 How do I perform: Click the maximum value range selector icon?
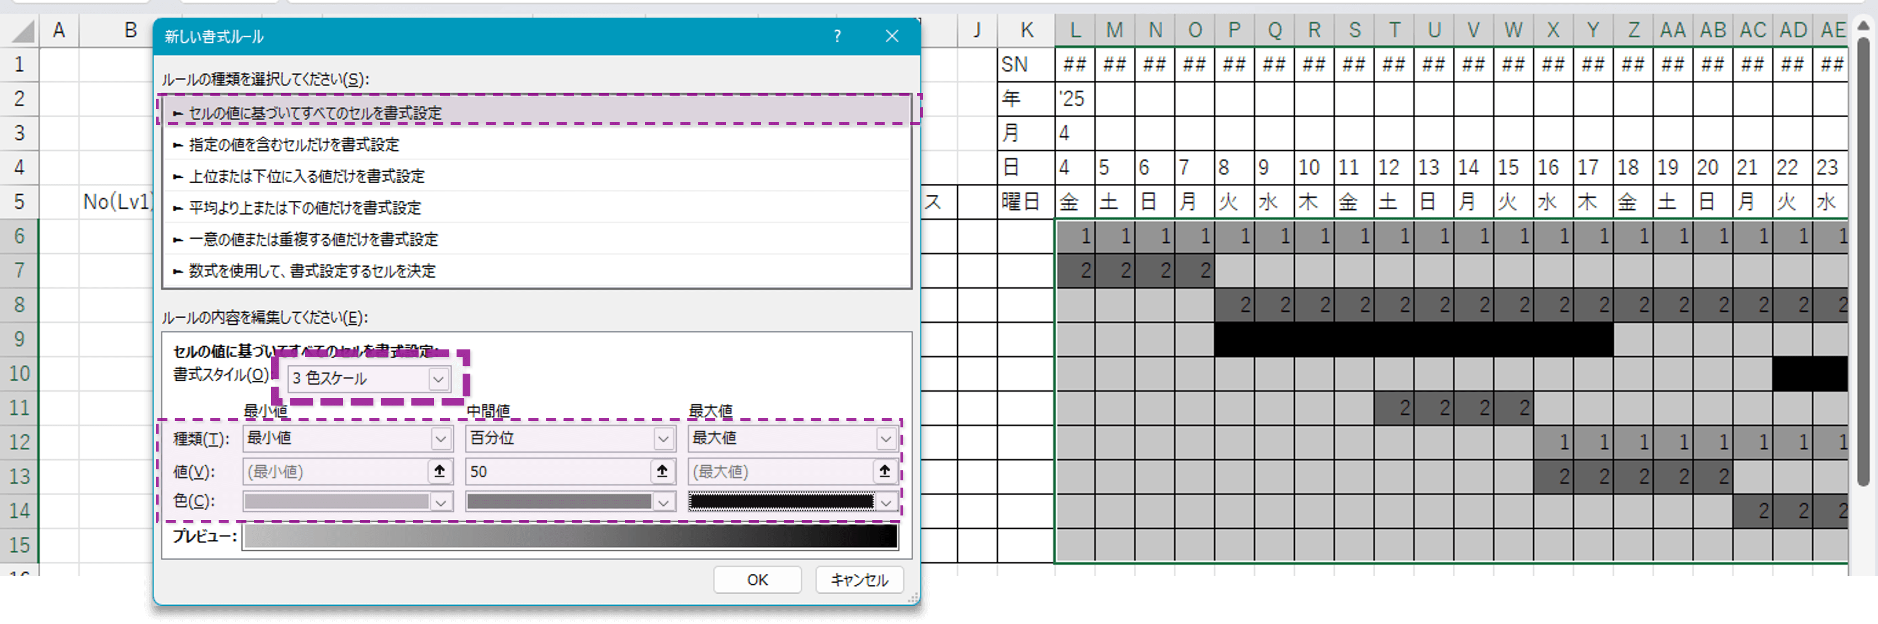[x=884, y=471]
